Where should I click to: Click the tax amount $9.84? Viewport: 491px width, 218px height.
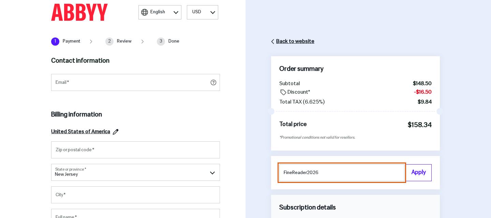tap(425, 102)
